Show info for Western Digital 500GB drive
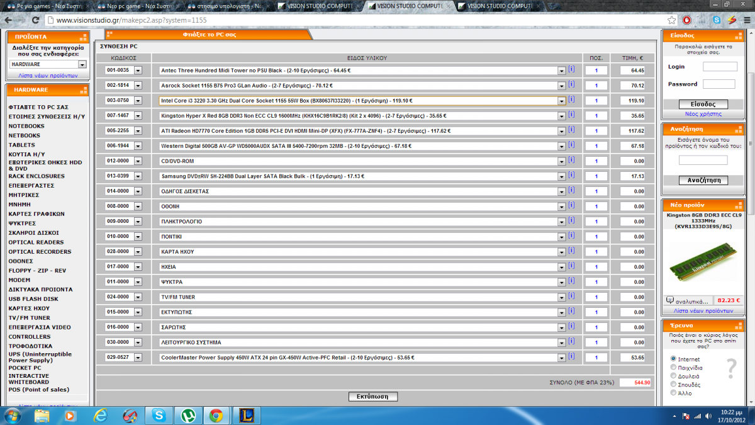 [571, 144]
